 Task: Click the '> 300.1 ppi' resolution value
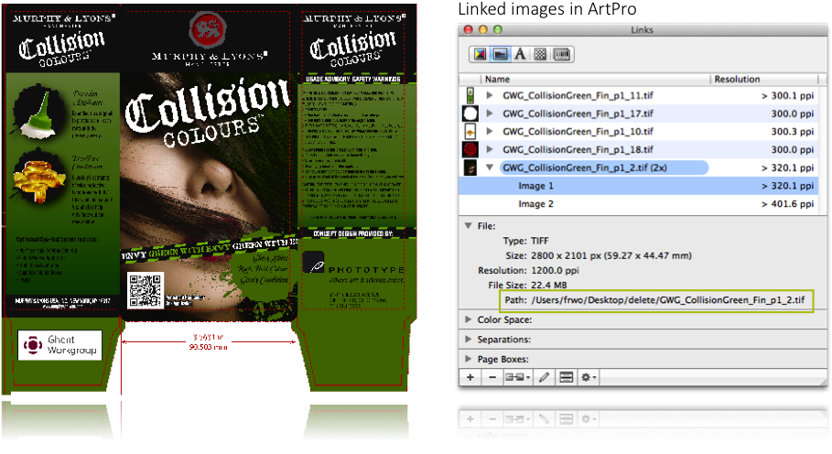click(x=787, y=95)
